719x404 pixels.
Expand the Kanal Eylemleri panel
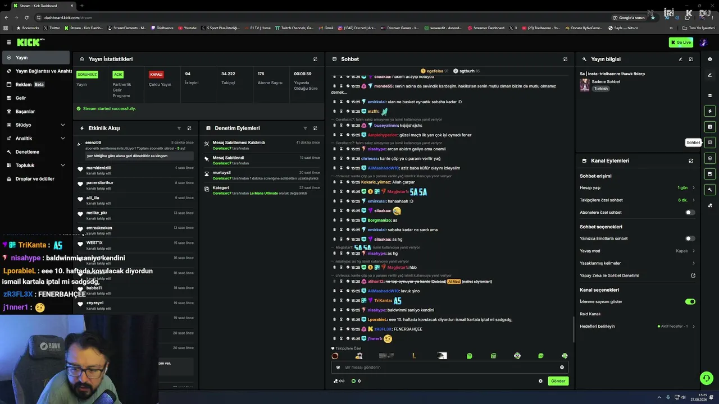[x=691, y=160]
